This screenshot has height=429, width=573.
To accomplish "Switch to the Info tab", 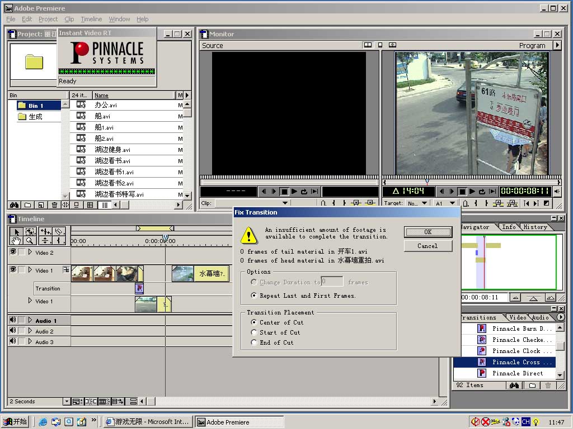I will 509,227.
